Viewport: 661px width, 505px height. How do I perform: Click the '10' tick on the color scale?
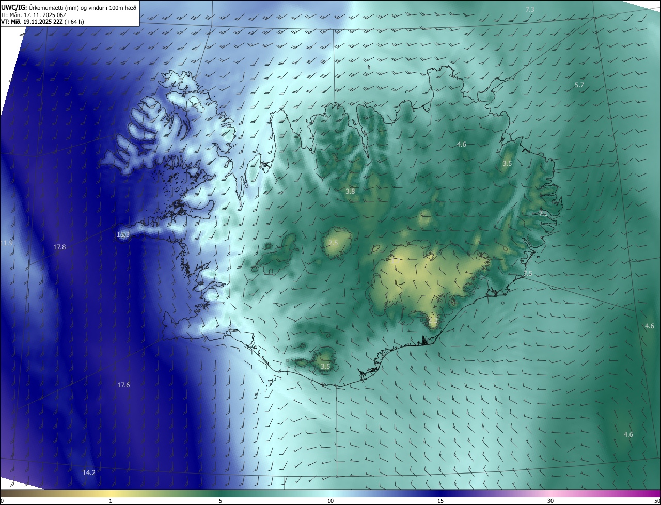click(x=330, y=501)
